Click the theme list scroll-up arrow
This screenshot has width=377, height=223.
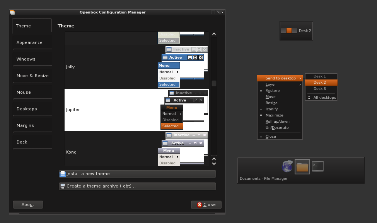(x=214, y=34)
